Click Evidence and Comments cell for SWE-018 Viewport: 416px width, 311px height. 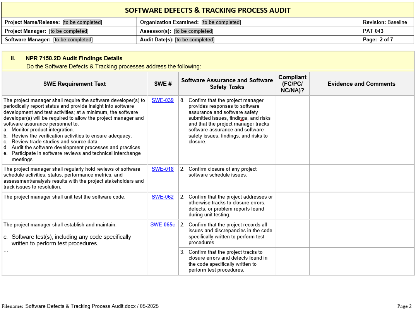click(361, 178)
